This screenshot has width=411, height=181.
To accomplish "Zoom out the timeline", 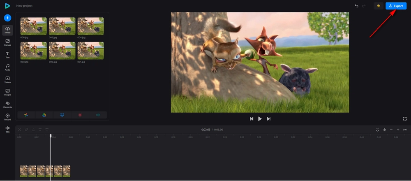I will (391, 130).
